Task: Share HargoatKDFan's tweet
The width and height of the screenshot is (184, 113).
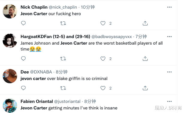Action: (x=145, y=59)
